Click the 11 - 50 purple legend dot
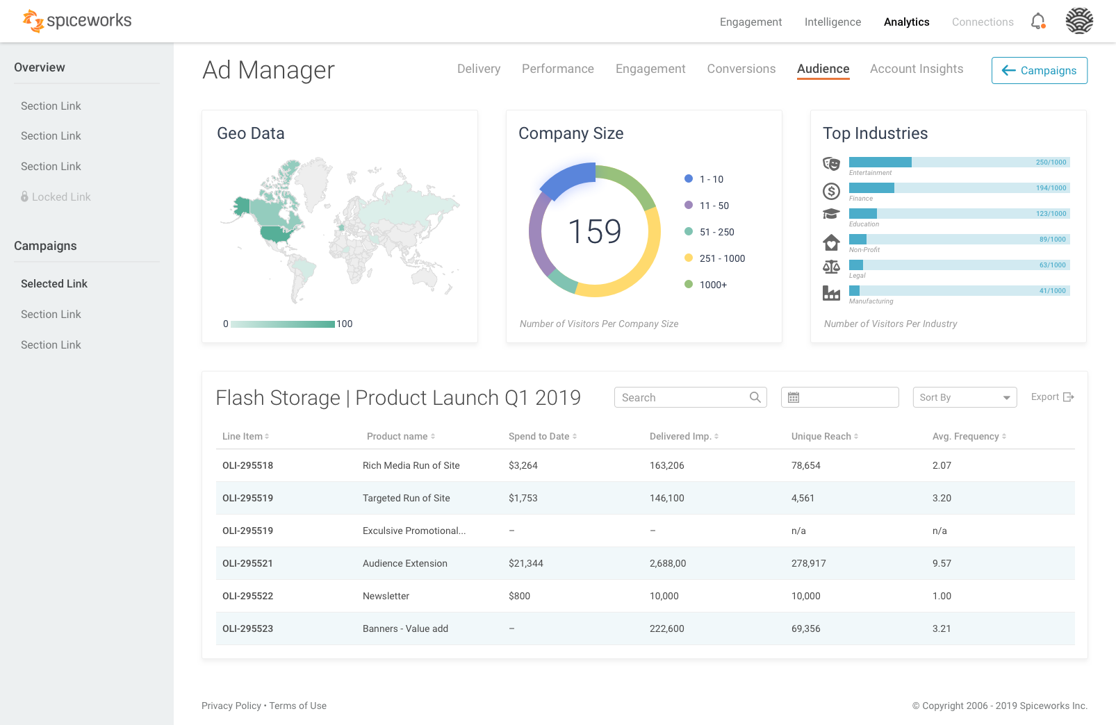Image resolution: width=1116 pixels, height=725 pixels. pos(689,205)
